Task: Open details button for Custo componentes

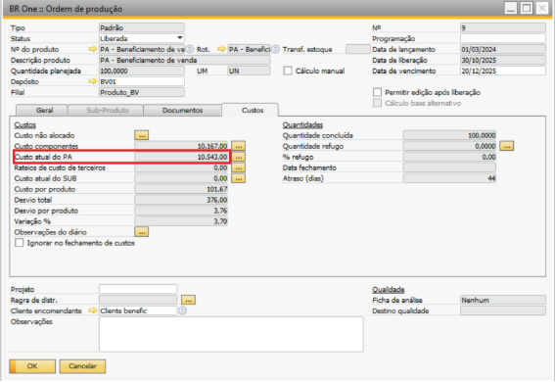Action: click(238, 146)
